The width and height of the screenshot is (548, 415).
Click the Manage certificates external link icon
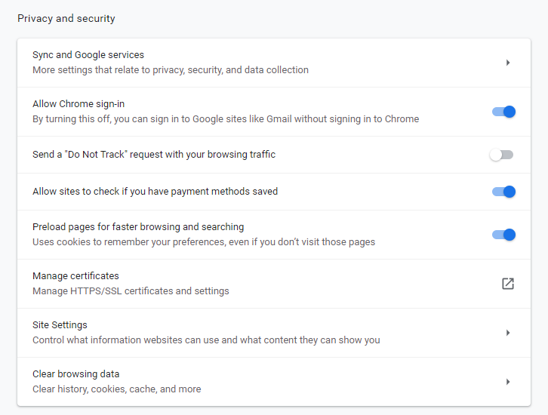point(508,284)
